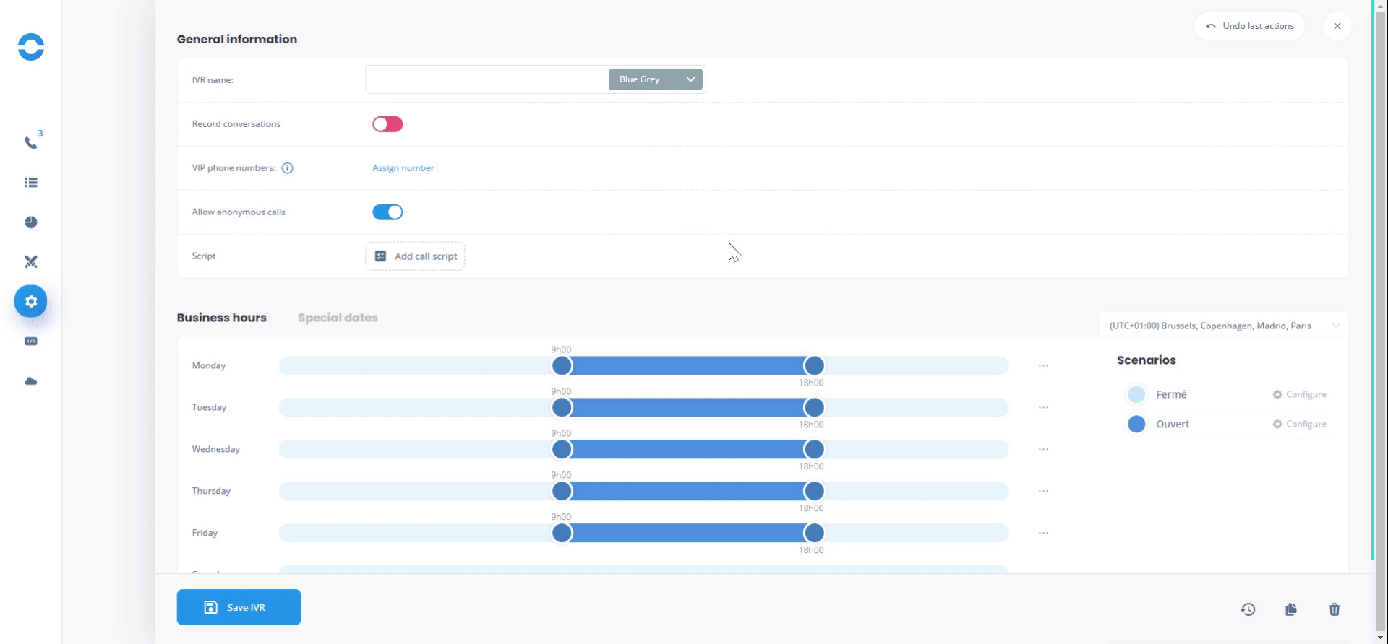Click the IVR name input field
The width and height of the screenshot is (1388, 644).
tap(487, 79)
